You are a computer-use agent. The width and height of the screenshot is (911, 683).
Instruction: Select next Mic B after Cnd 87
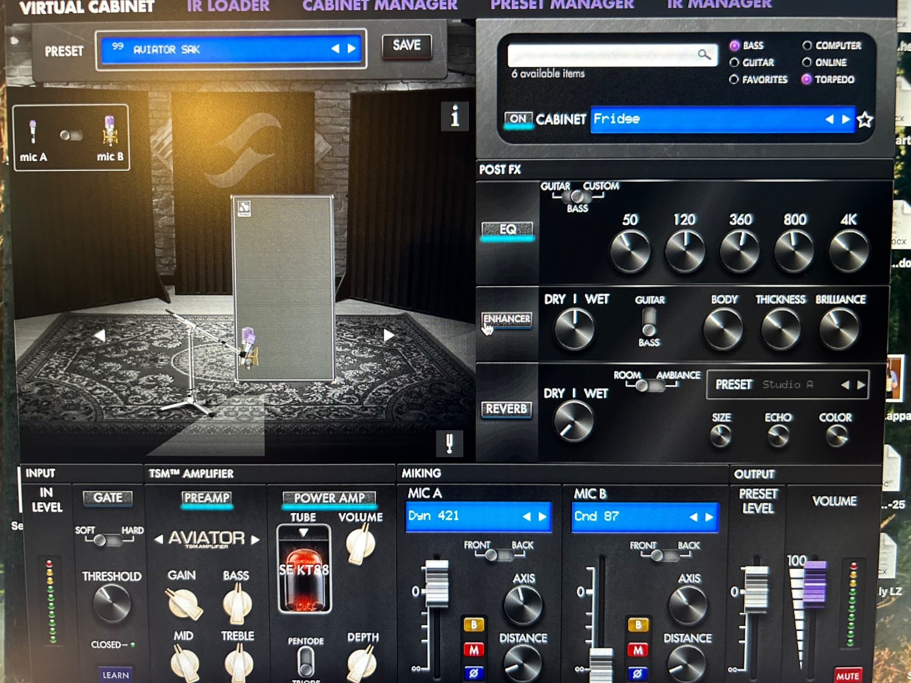tap(709, 517)
